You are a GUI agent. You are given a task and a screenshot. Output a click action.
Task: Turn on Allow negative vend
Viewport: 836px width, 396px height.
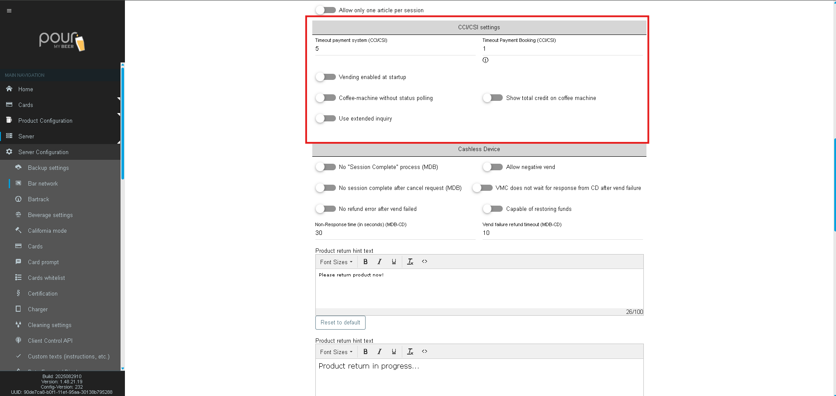pos(493,167)
